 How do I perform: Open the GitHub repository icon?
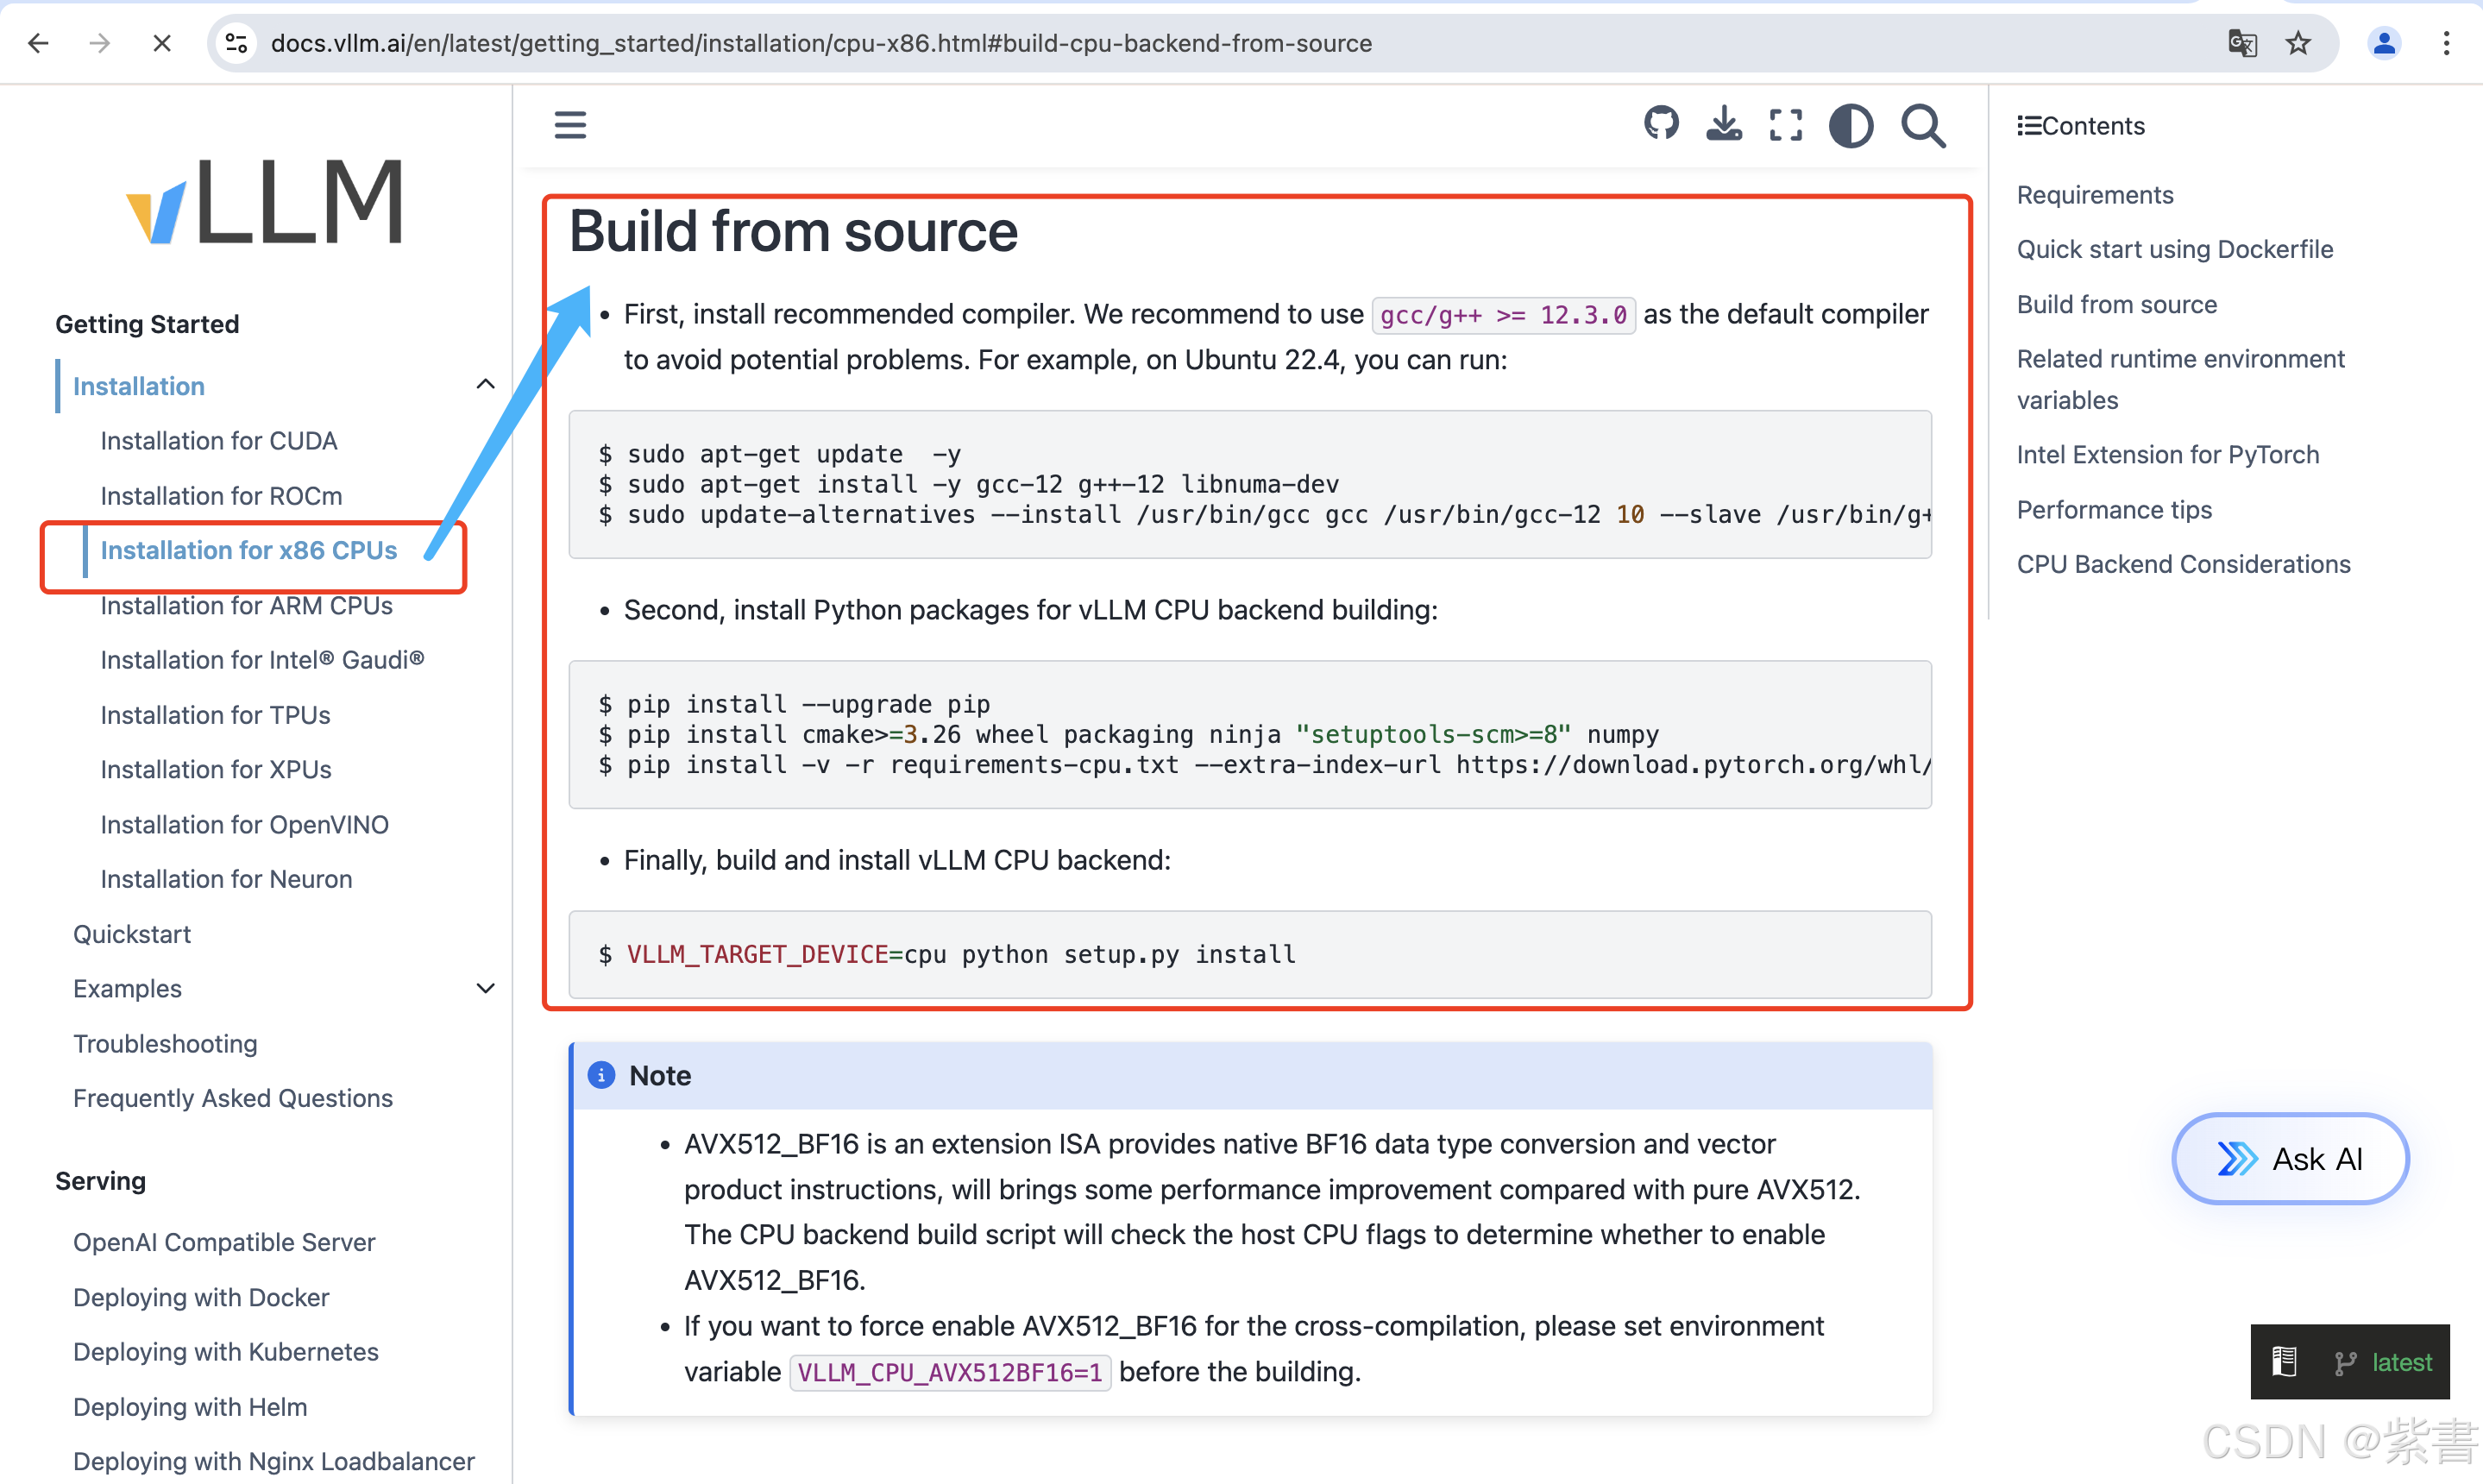point(1661,125)
